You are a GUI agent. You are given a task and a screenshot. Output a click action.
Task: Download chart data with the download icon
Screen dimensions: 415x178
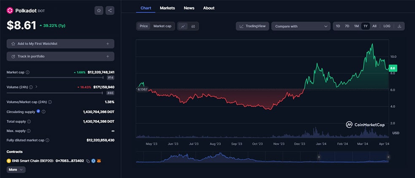pyautogui.click(x=399, y=26)
